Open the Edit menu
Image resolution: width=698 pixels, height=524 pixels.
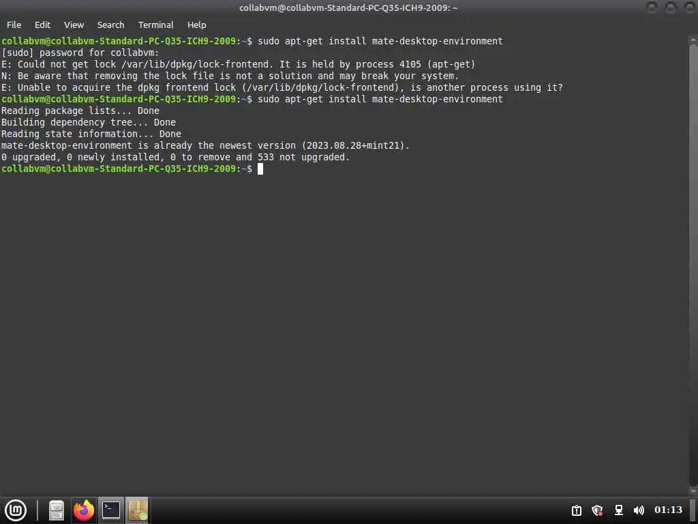tap(42, 25)
